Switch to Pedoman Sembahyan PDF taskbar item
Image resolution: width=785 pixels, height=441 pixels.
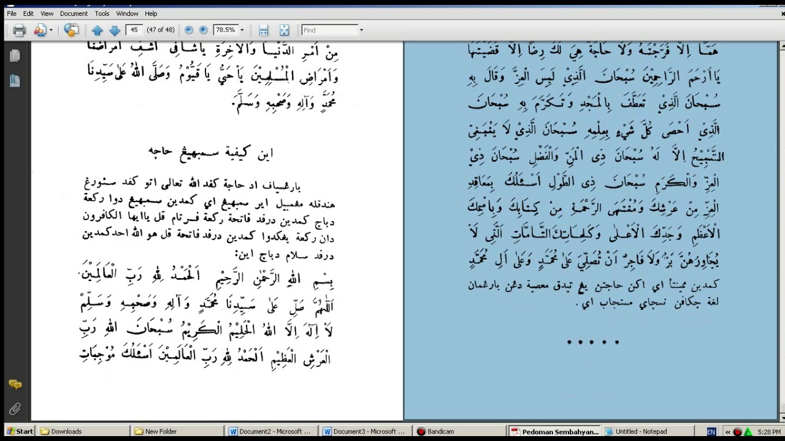(x=554, y=431)
